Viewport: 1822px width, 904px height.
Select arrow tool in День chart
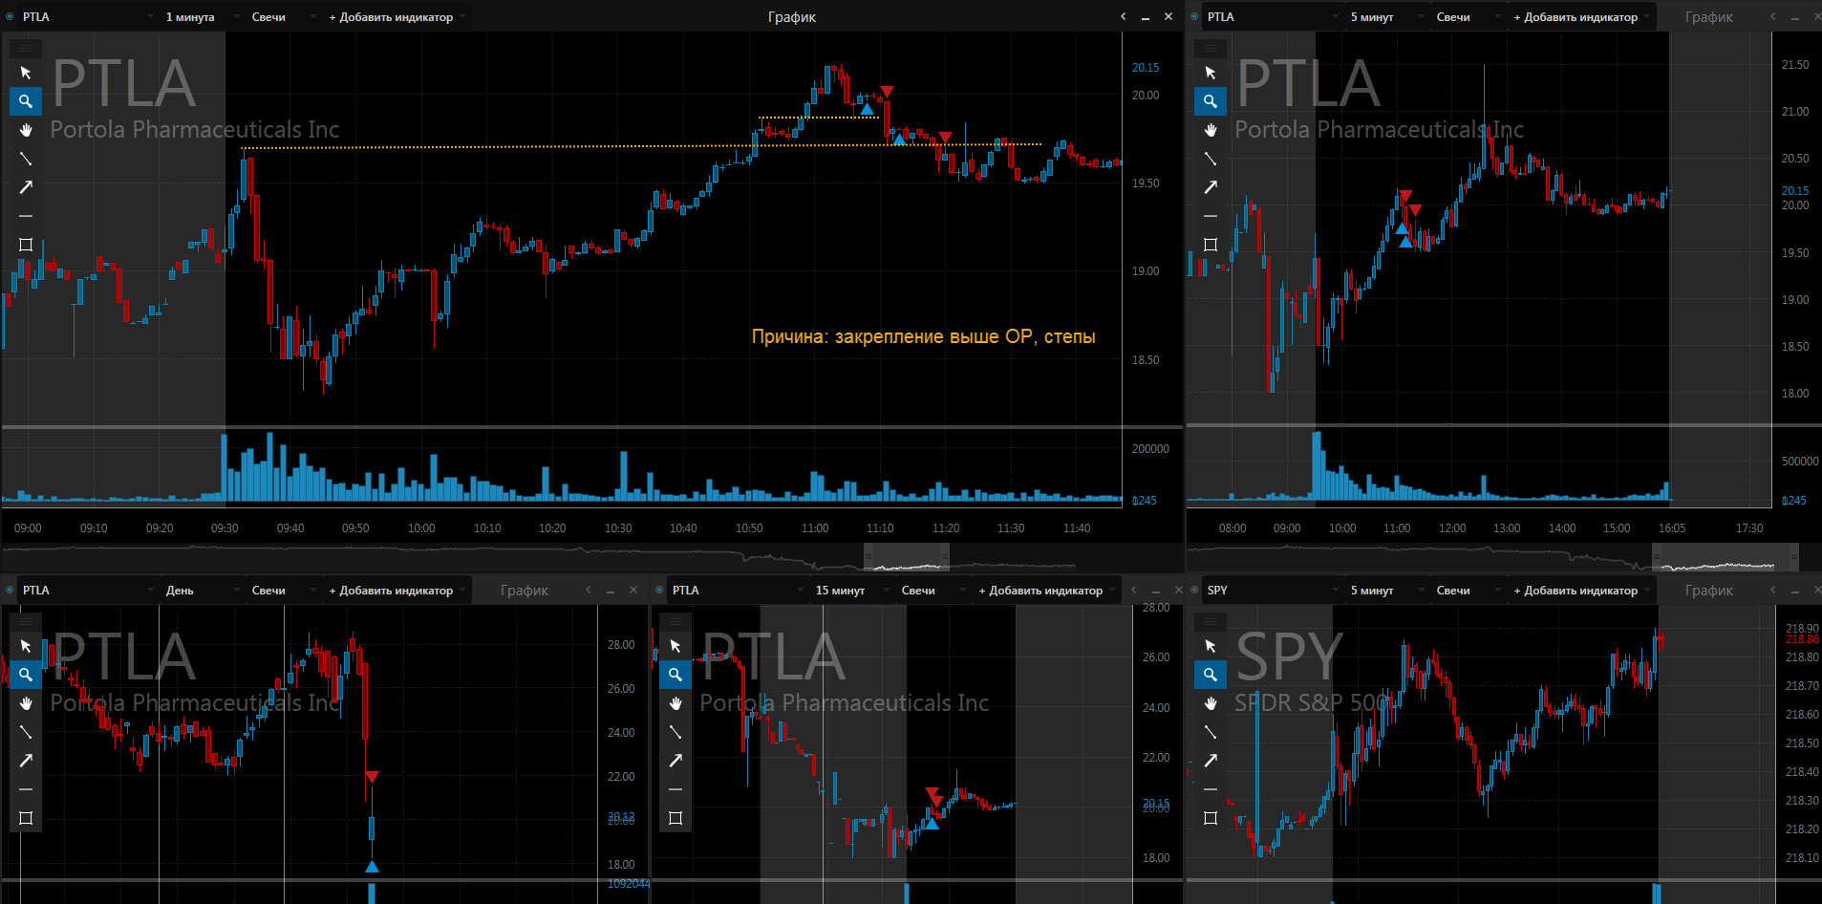[x=26, y=761]
